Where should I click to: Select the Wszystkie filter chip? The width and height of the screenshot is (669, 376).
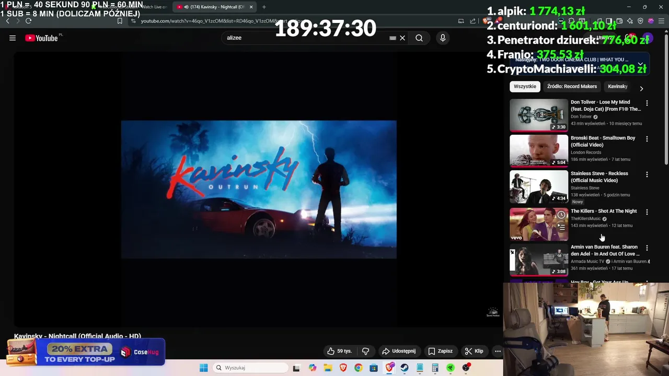525,87
